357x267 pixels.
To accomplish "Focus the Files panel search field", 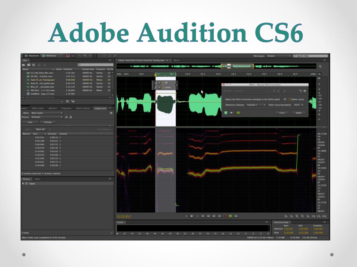I will (95, 65).
